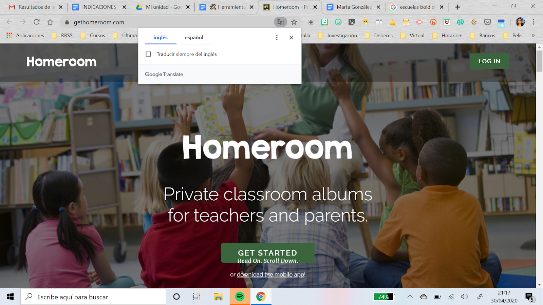This screenshot has height=305, width=543.
Task: Open the 'Investigación' bookmark folder
Action: point(338,35)
